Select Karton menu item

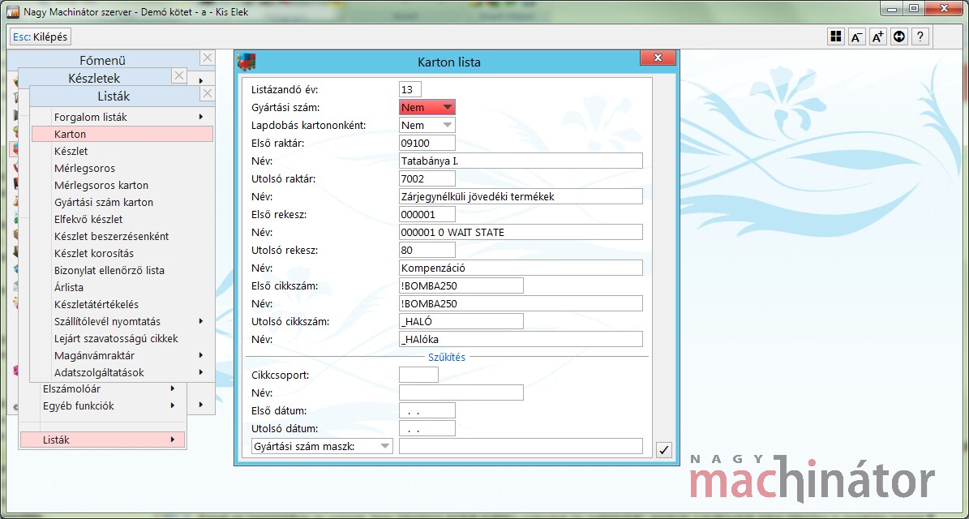click(x=122, y=134)
